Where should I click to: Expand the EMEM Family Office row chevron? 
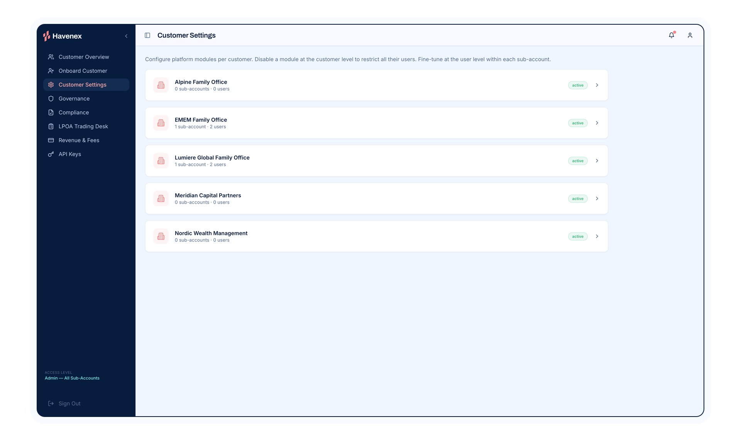(597, 123)
